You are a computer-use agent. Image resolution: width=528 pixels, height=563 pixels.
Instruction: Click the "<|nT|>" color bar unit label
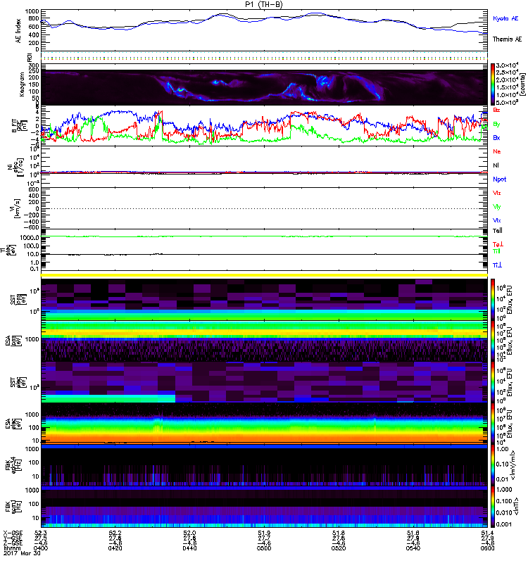517,506
